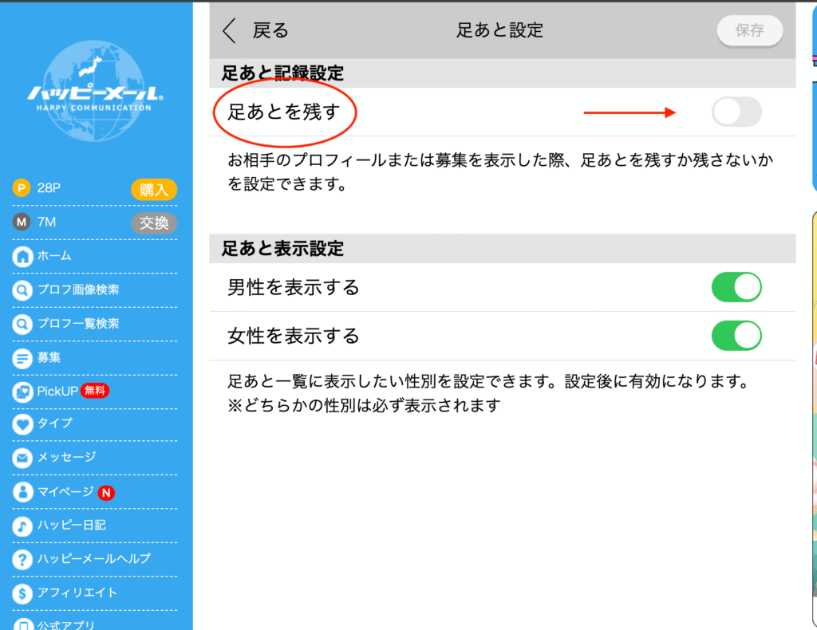
Task: Click the ハッピーメール globe logo
Action: [94, 91]
